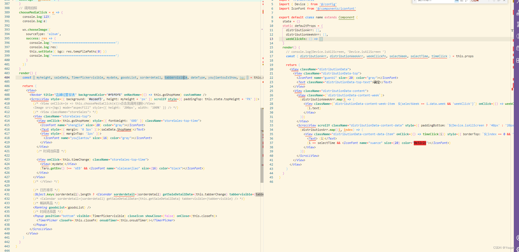Click the highlighted tabbervisible variable
This screenshot has height=252, width=519.
(x=176, y=78)
